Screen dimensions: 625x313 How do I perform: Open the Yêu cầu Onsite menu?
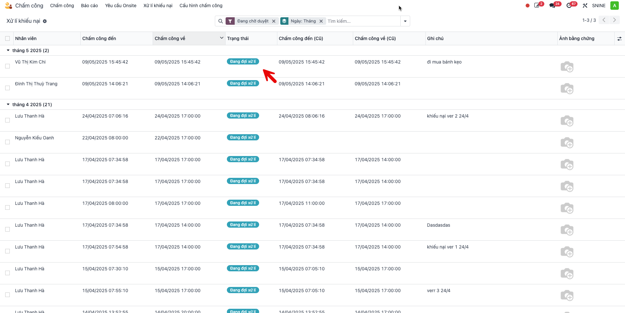tap(121, 6)
